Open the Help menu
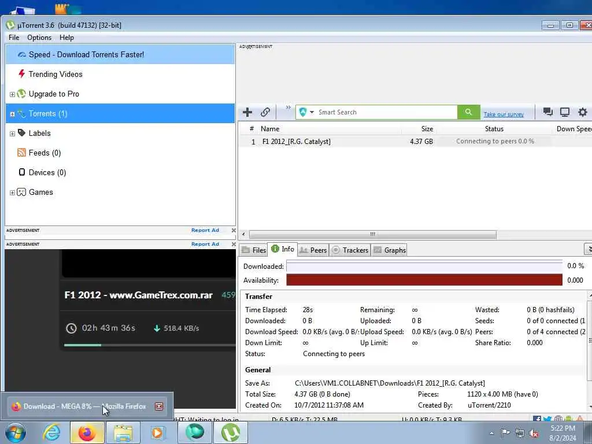 tap(66, 38)
